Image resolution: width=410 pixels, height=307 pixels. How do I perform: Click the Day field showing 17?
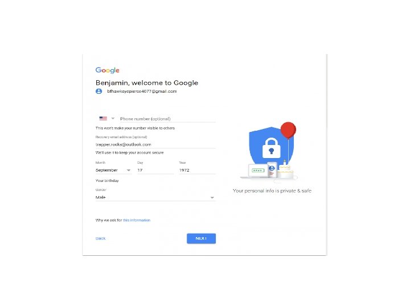(155, 170)
